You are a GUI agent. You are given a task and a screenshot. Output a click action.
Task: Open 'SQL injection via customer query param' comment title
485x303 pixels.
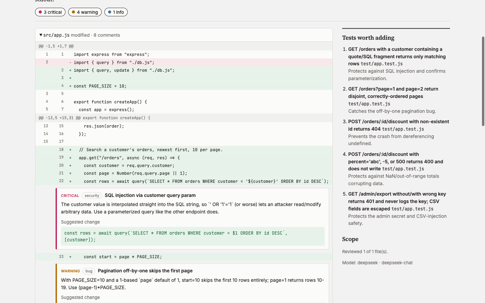tap(150, 195)
